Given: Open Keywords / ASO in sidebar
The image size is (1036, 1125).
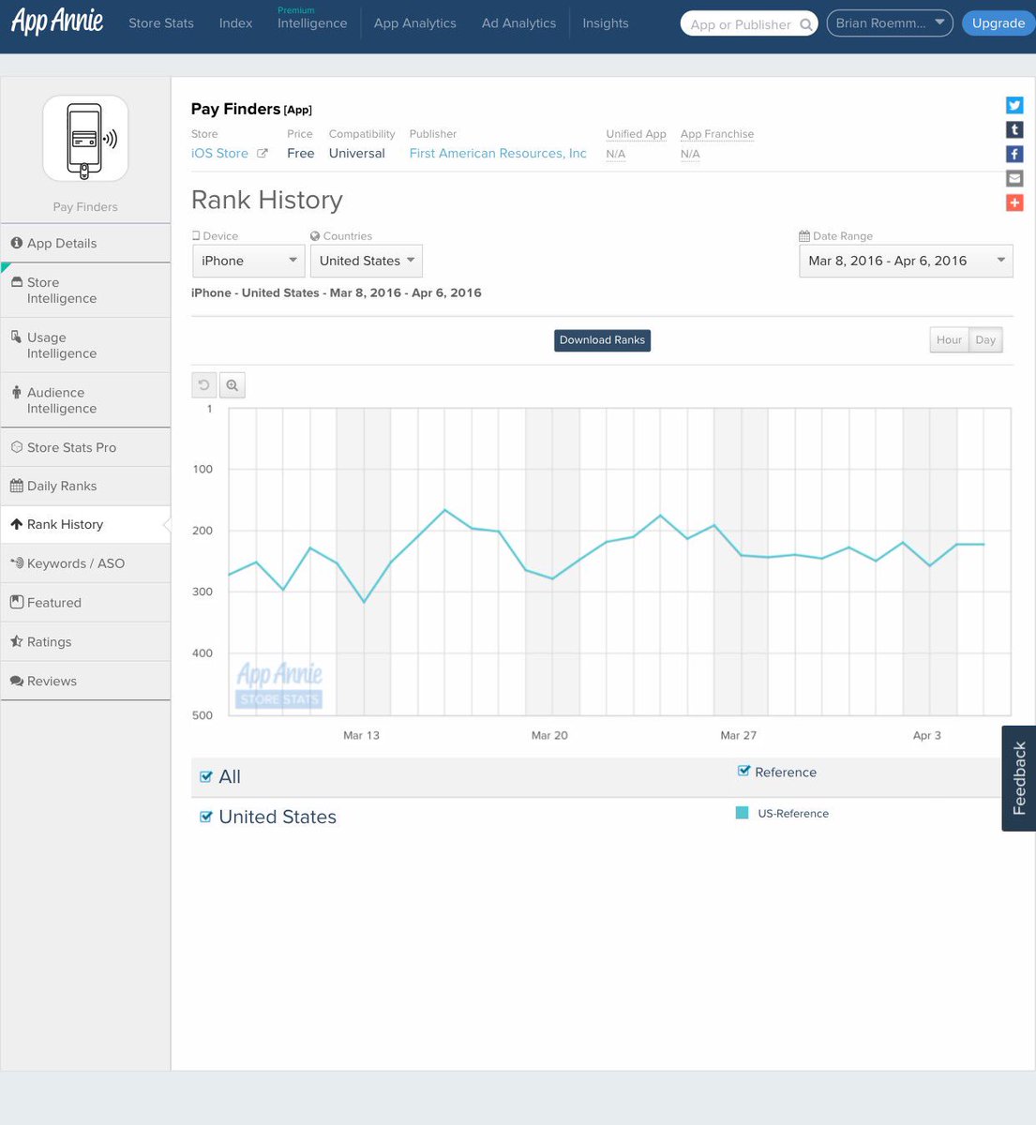Looking at the screenshot, I should (x=85, y=563).
